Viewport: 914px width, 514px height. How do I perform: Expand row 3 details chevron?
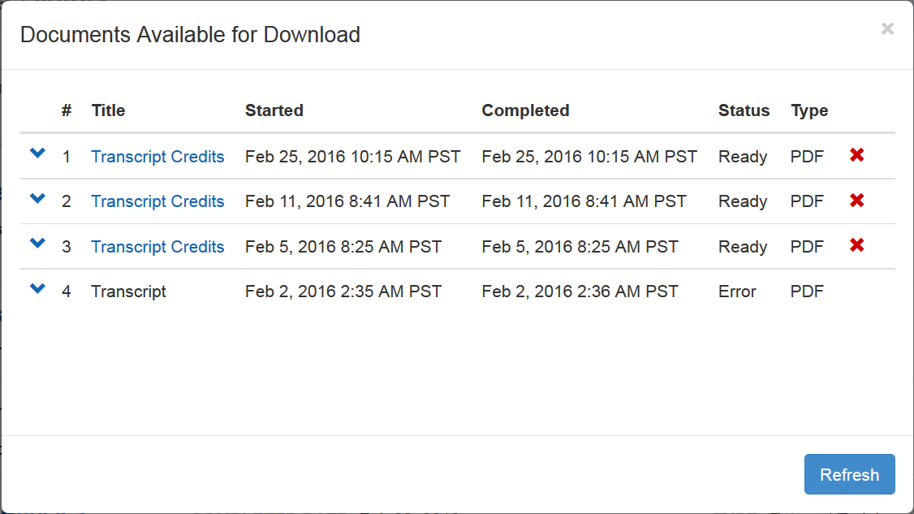tap(37, 244)
